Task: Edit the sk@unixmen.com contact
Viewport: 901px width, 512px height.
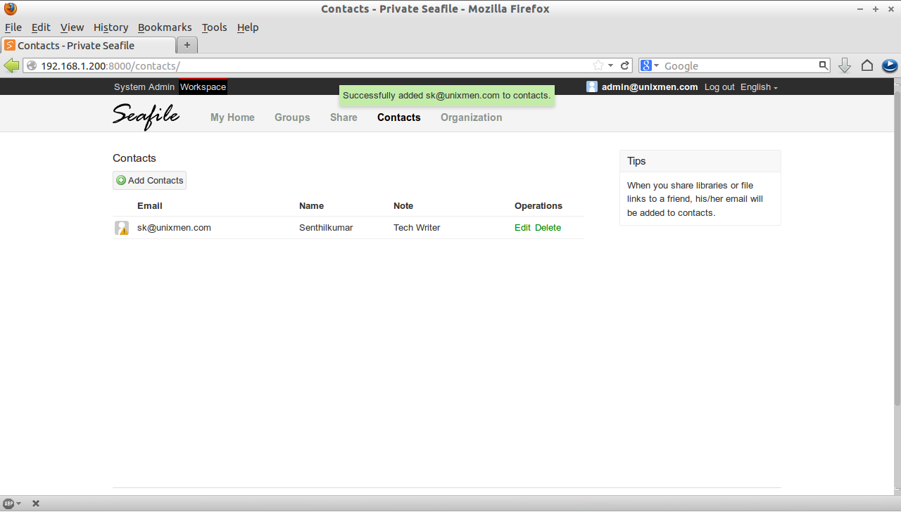Action: pyautogui.click(x=522, y=228)
